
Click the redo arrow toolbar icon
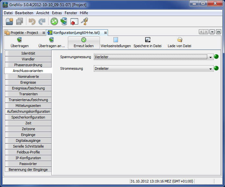(42, 22)
